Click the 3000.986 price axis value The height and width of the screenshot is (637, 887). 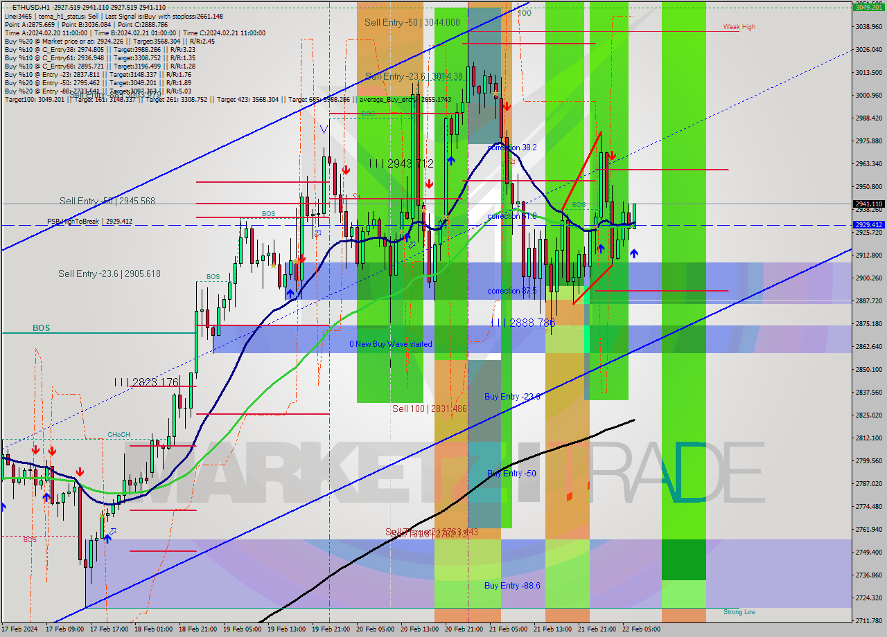pos(869,96)
